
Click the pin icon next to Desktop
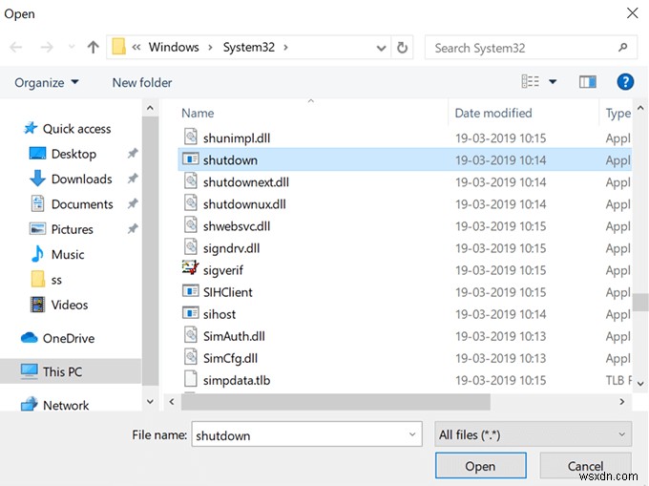pyautogui.click(x=133, y=154)
